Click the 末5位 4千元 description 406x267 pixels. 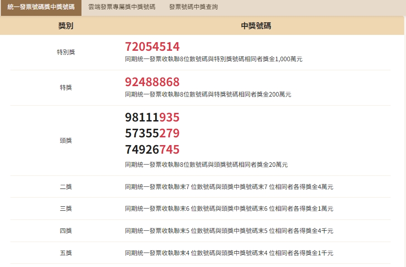point(229,231)
